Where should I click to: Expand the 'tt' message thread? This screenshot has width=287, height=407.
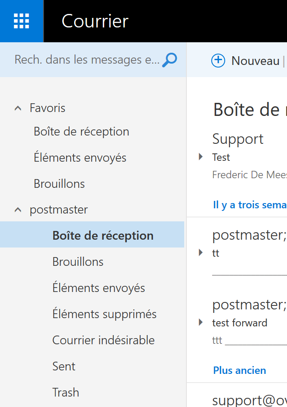coord(201,252)
